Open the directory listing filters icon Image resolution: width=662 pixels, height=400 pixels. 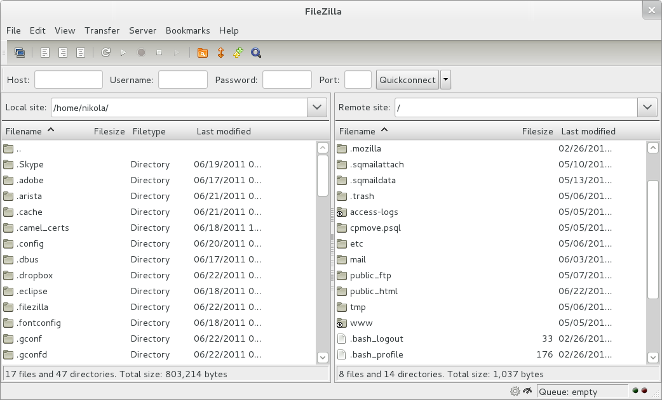202,53
